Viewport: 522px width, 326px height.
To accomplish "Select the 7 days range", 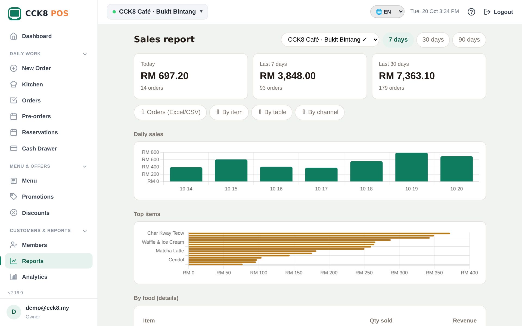I will coord(398,40).
